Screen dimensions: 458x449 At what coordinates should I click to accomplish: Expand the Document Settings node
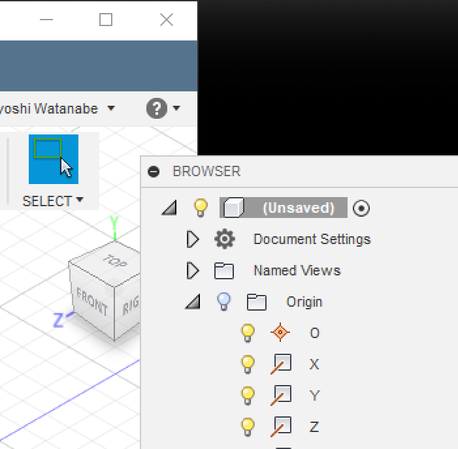[x=193, y=240]
